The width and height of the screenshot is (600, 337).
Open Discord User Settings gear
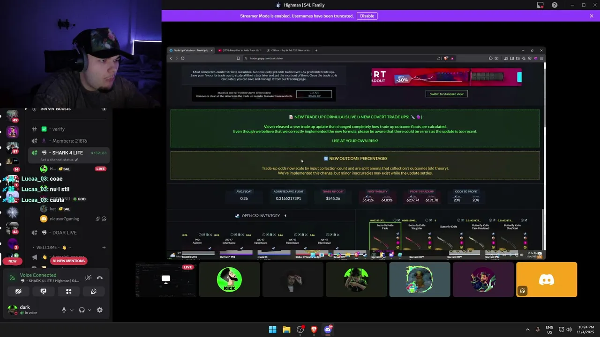tap(99, 310)
